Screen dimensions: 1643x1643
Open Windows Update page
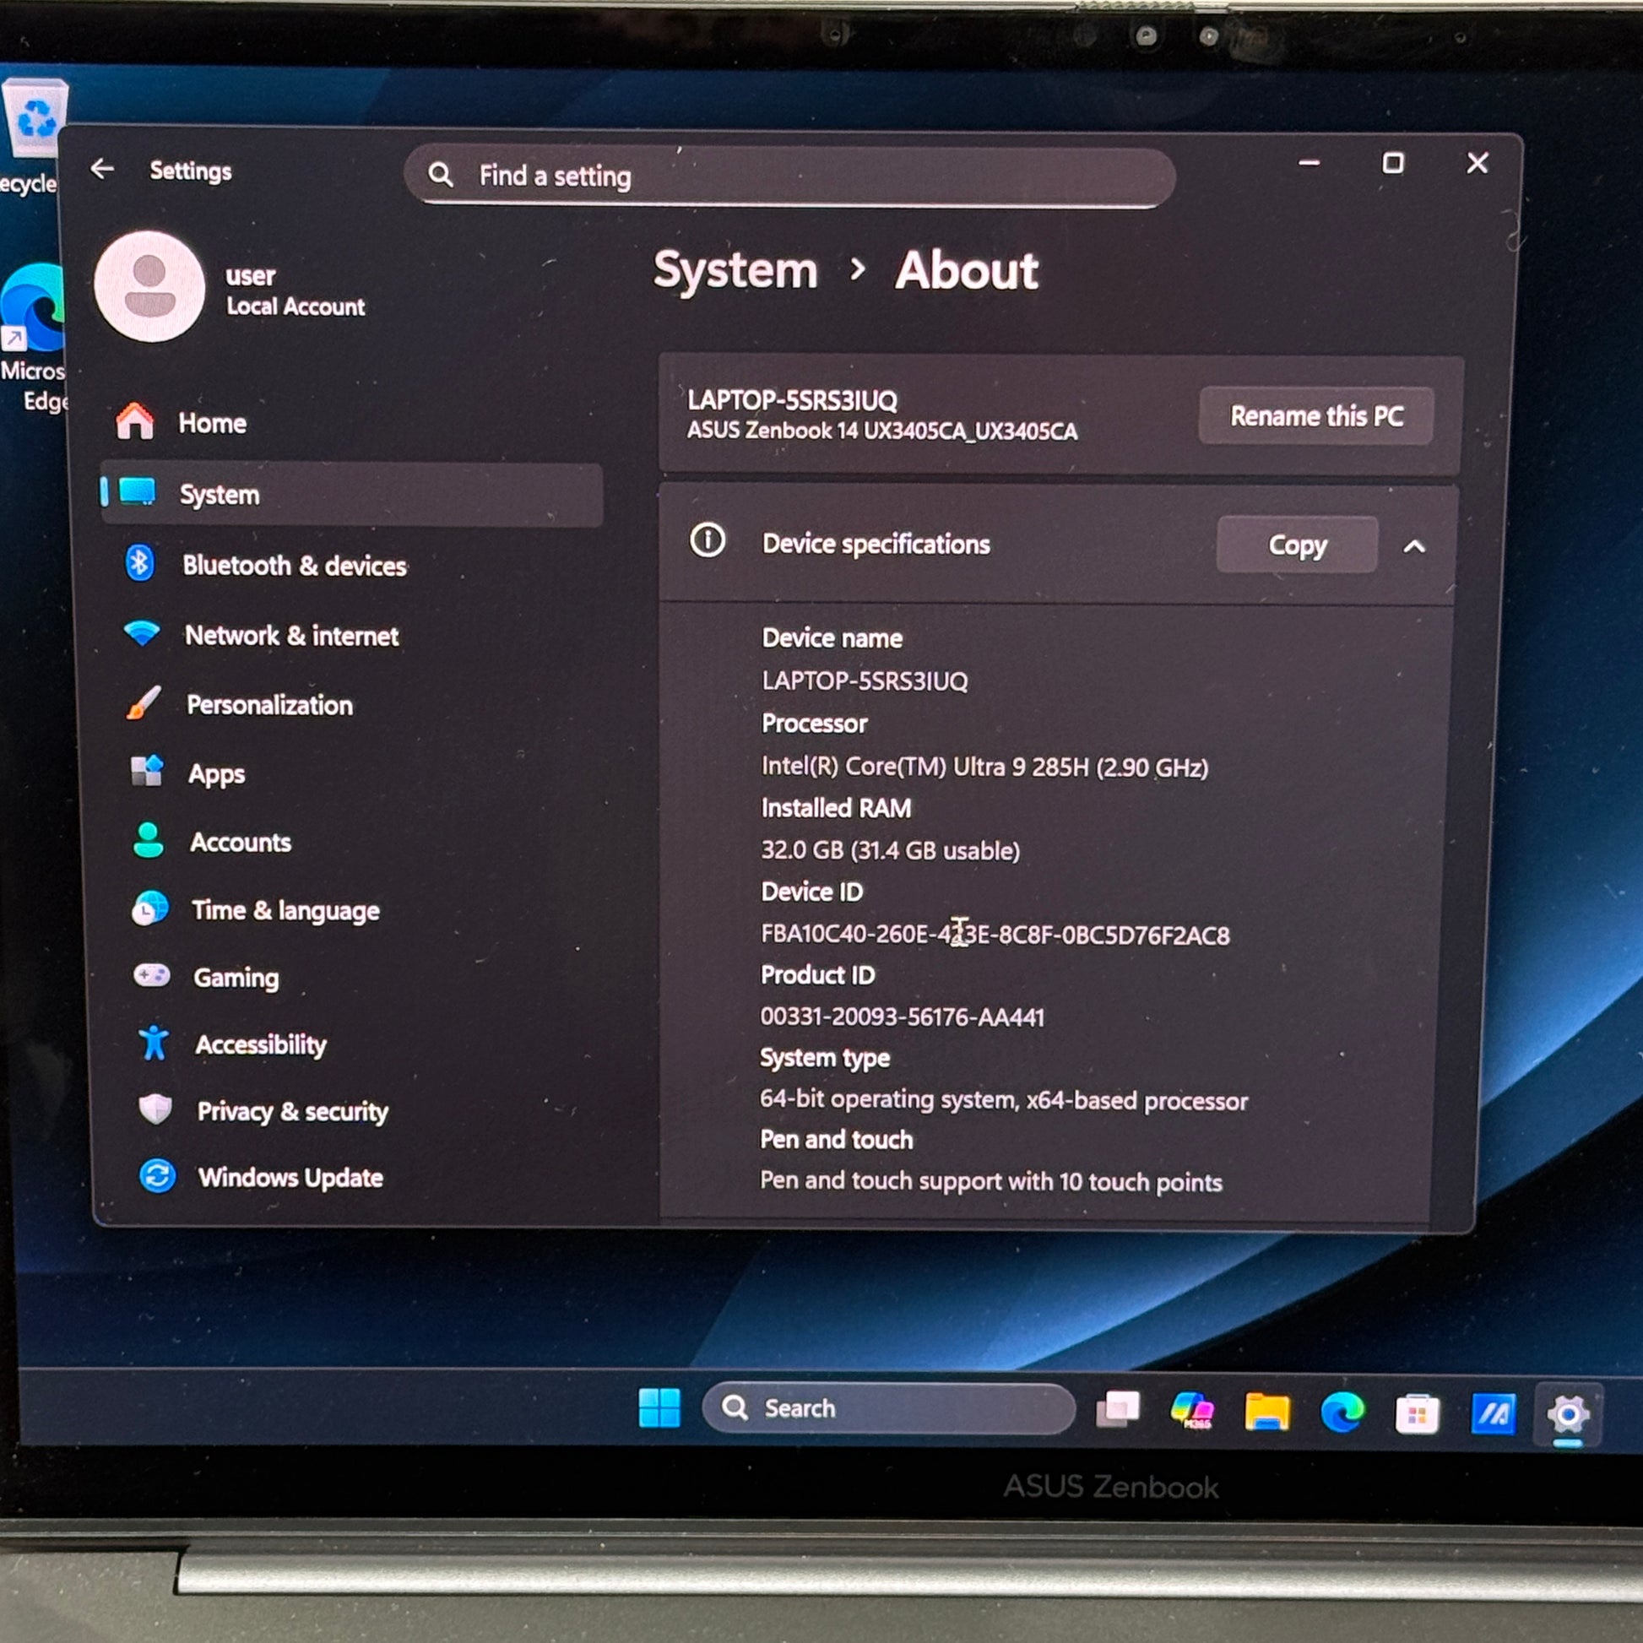click(290, 1178)
